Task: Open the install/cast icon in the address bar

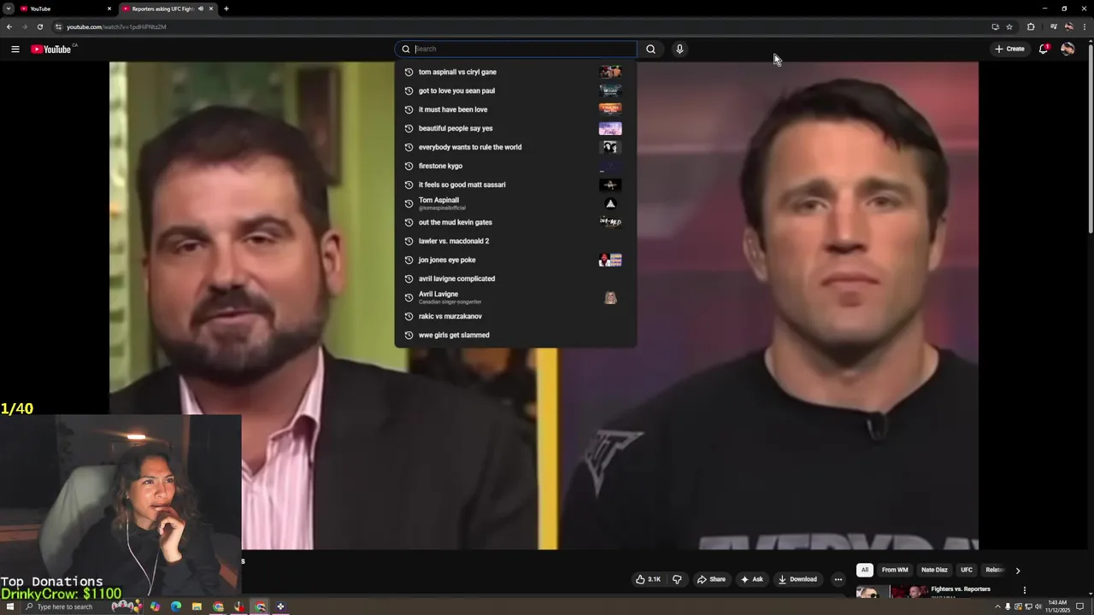Action: click(995, 26)
